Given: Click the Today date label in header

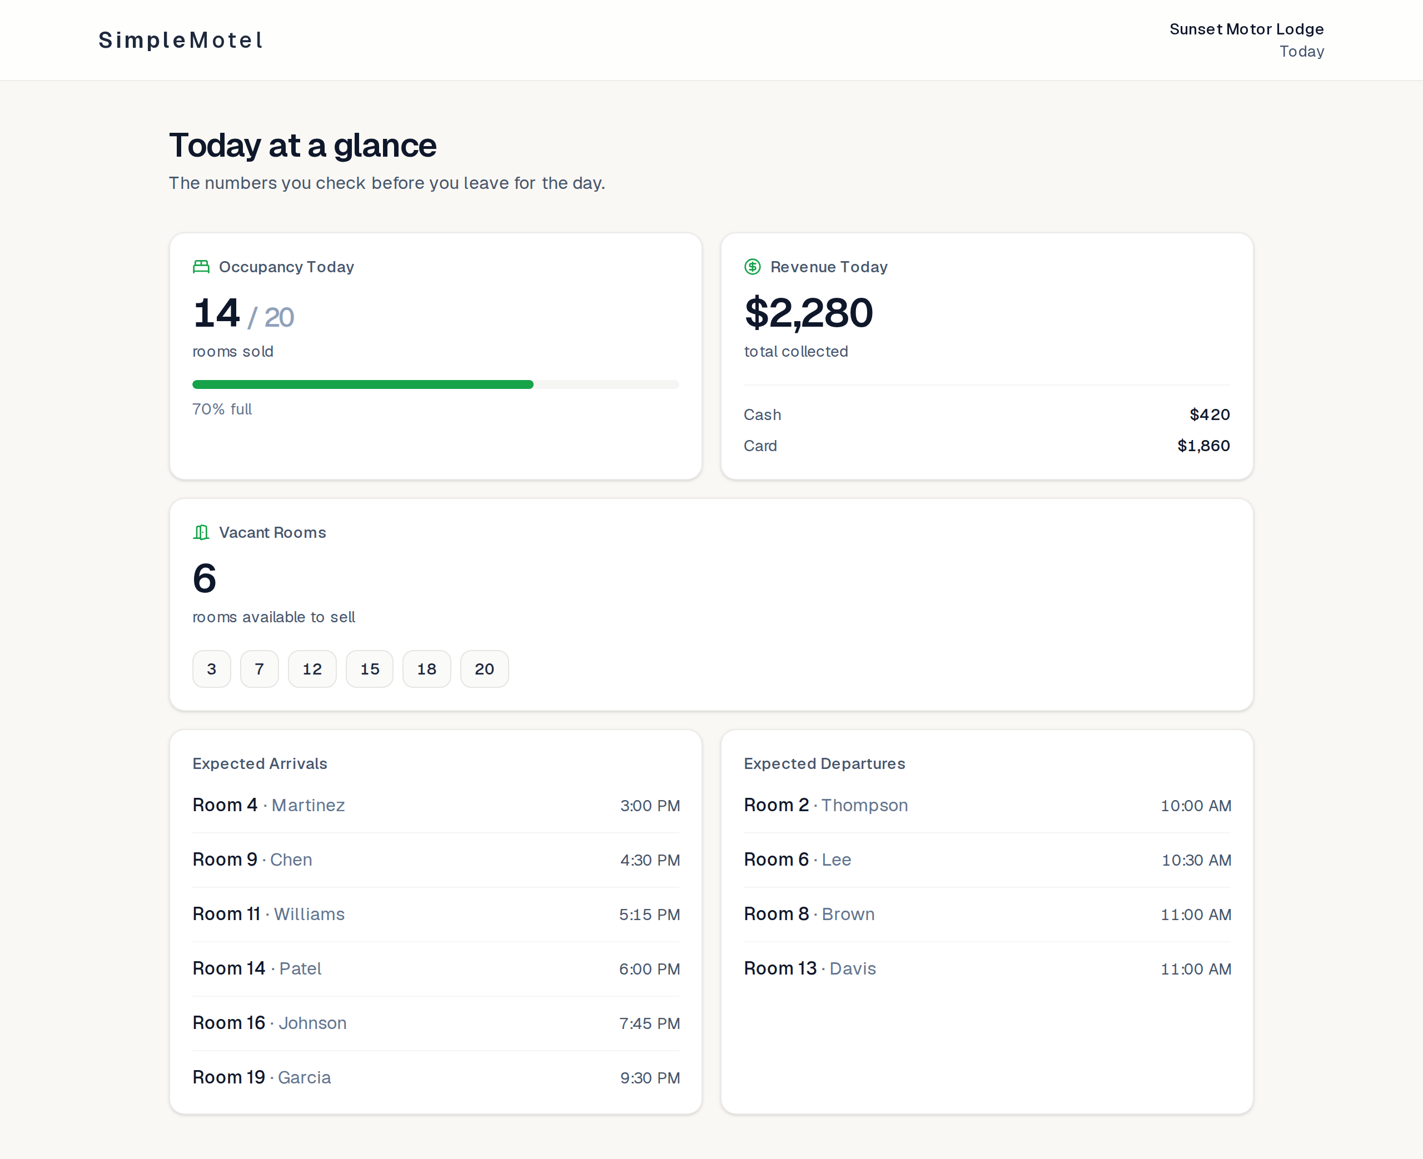Looking at the screenshot, I should click(1301, 52).
